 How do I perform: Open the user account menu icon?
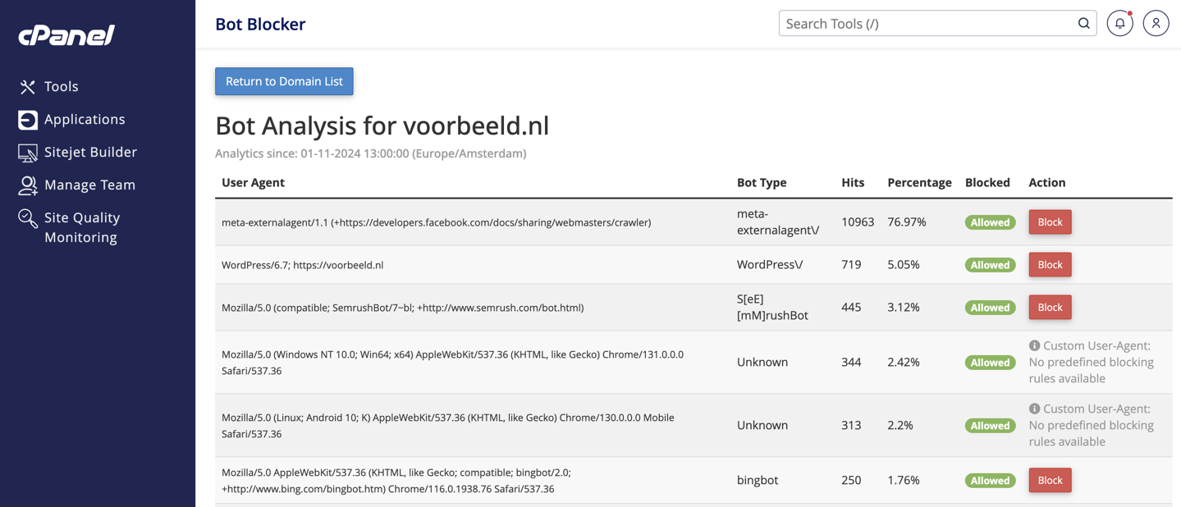[x=1156, y=24]
